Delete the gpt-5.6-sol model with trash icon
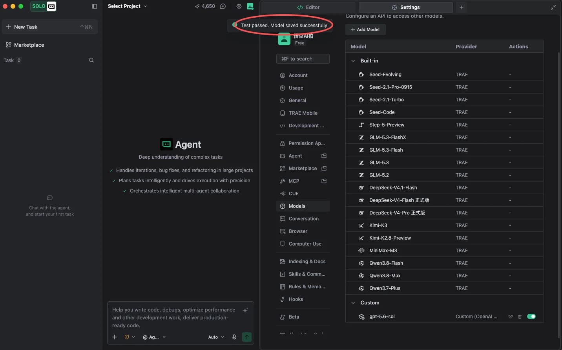The image size is (562, 350). [x=520, y=317]
